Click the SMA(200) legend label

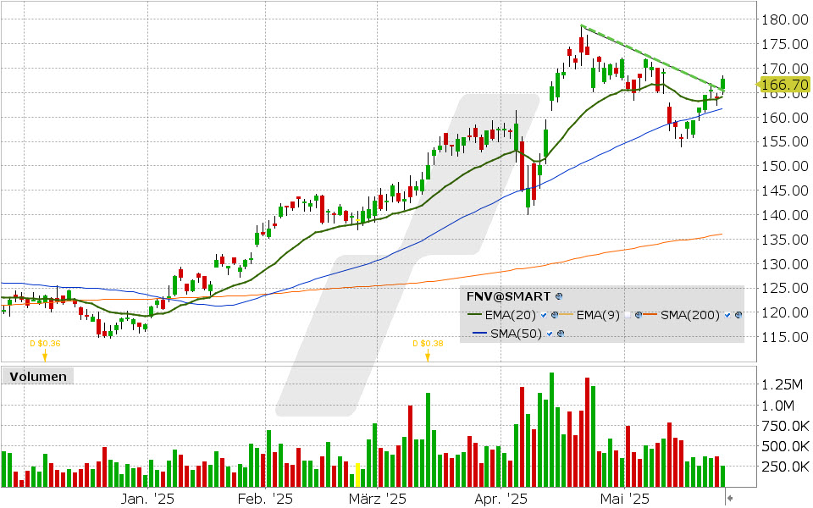(690, 315)
